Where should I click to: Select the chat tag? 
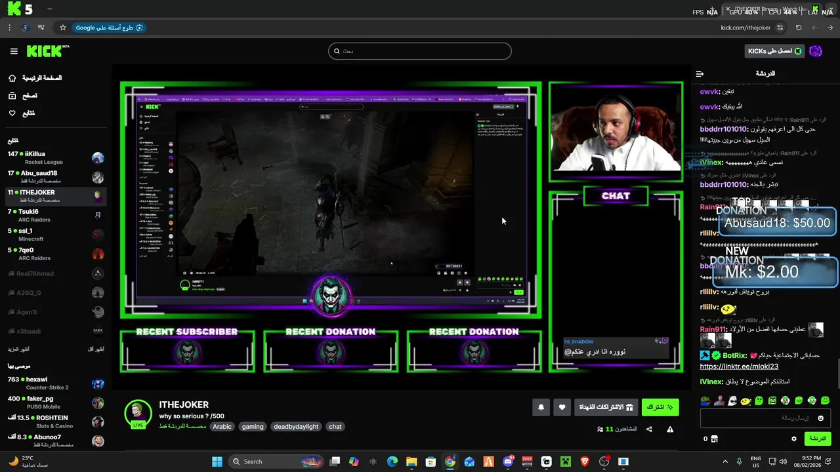point(335,427)
